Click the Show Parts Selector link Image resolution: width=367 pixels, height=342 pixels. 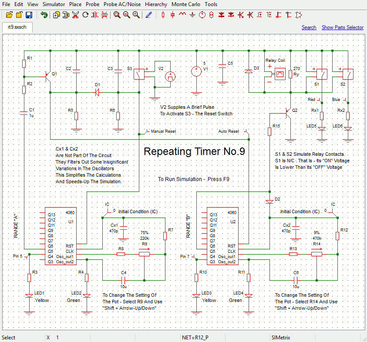(343, 27)
